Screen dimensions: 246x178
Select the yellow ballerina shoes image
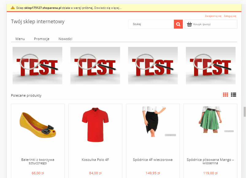click(38, 124)
